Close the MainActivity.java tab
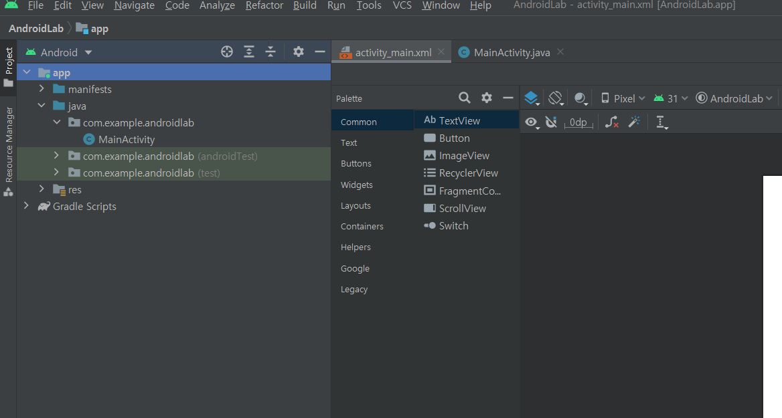782x418 pixels. 560,51
